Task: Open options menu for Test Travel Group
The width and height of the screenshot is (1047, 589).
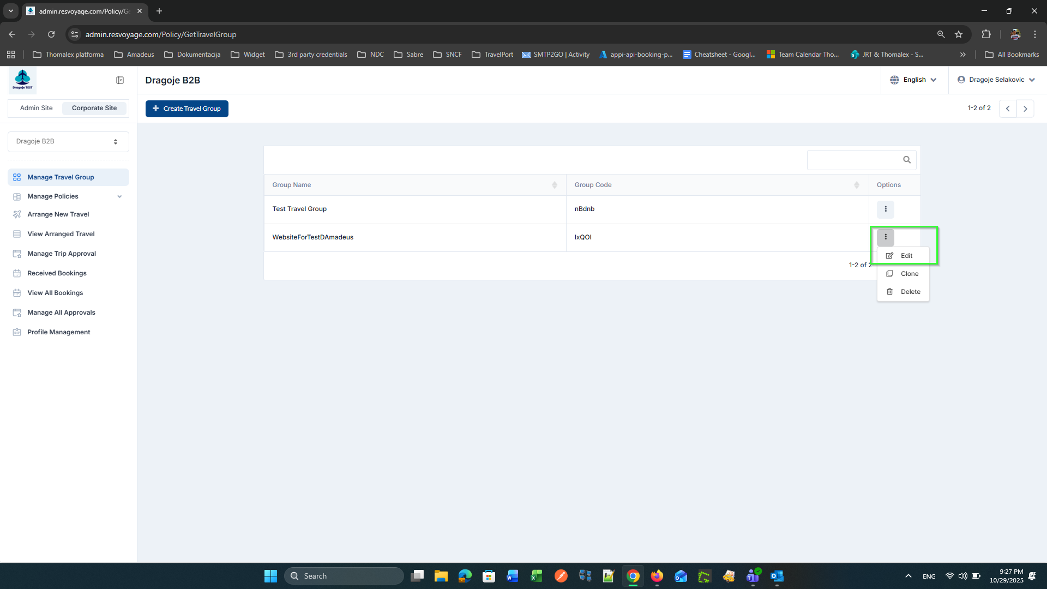Action: coord(885,209)
